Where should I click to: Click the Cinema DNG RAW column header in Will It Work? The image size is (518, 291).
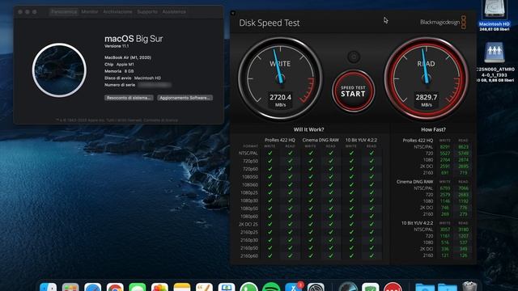321,140
